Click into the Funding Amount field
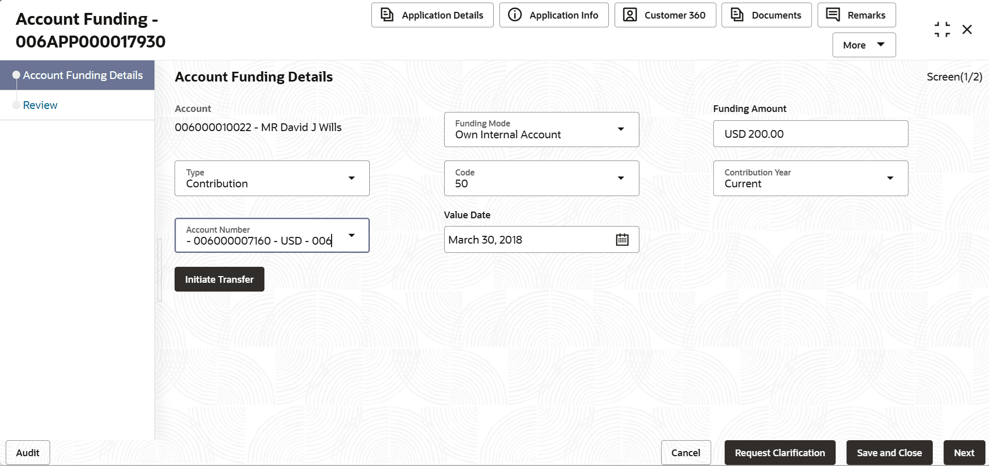 (x=810, y=134)
